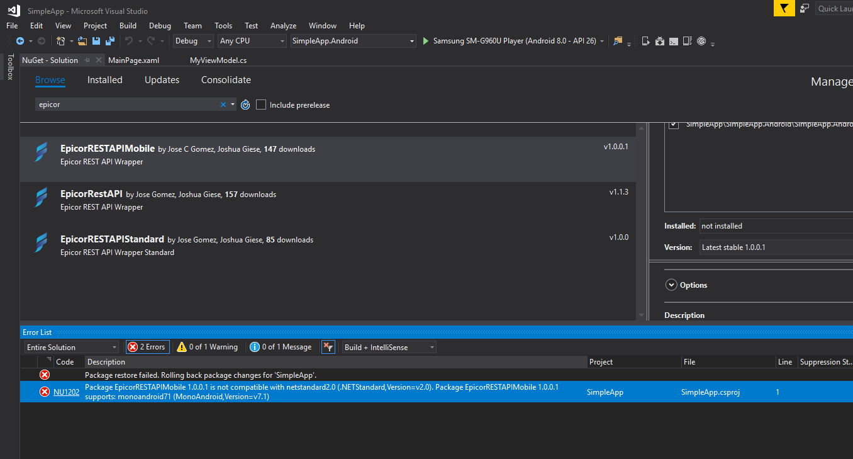Click the round archive icon in Android toolbar
The width and height of the screenshot is (853, 459).
(x=701, y=41)
